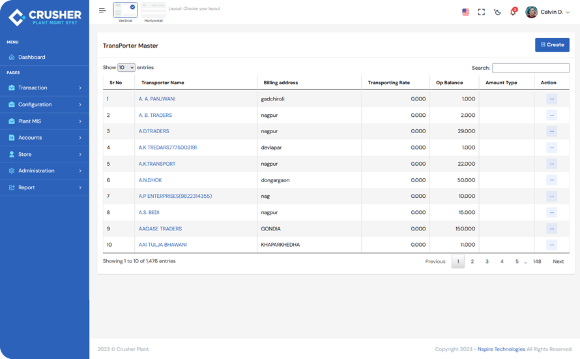Screen dimensions: 580x359
Task: Expand the Transaction sidebar menu
Action: click(44, 87)
